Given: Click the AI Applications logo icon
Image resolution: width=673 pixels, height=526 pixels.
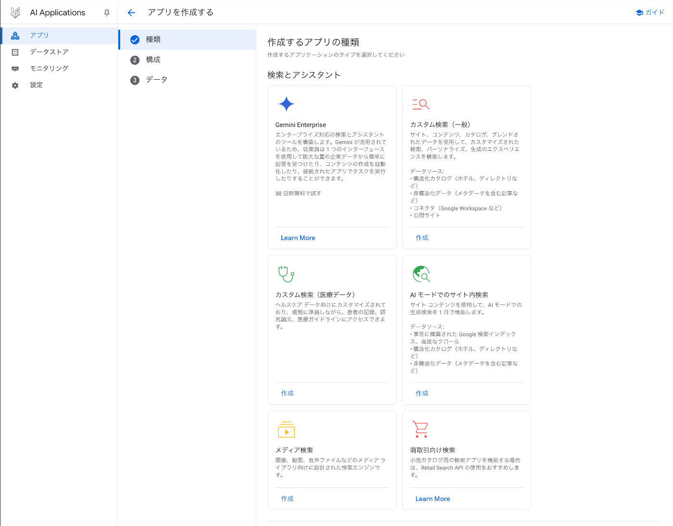Looking at the screenshot, I should (x=15, y=12).
